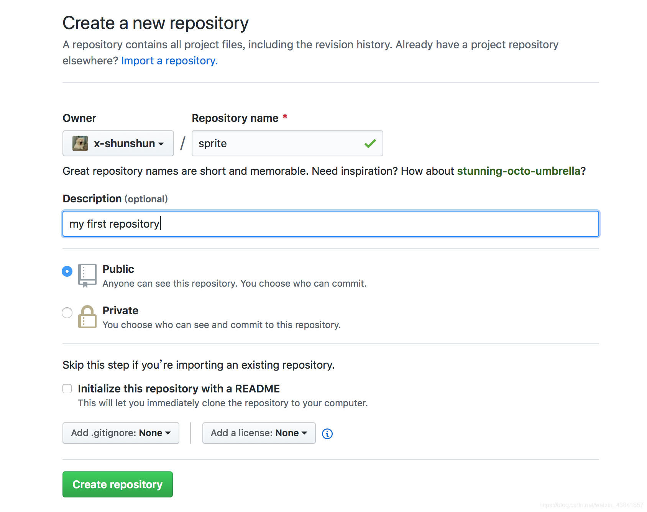Click into the Description text field
This screenshot has width=647, height=512.
[331, 224]
